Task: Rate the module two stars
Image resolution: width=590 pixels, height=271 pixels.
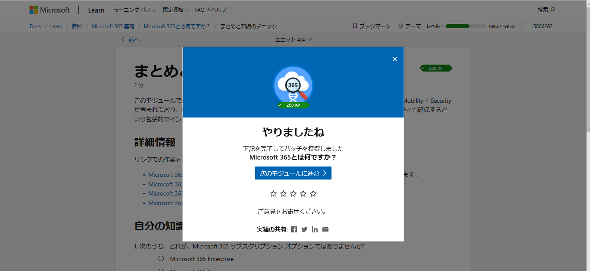Action: click(x=283, y=193)
